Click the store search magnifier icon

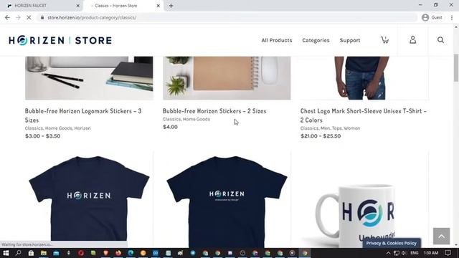[440, 40]
